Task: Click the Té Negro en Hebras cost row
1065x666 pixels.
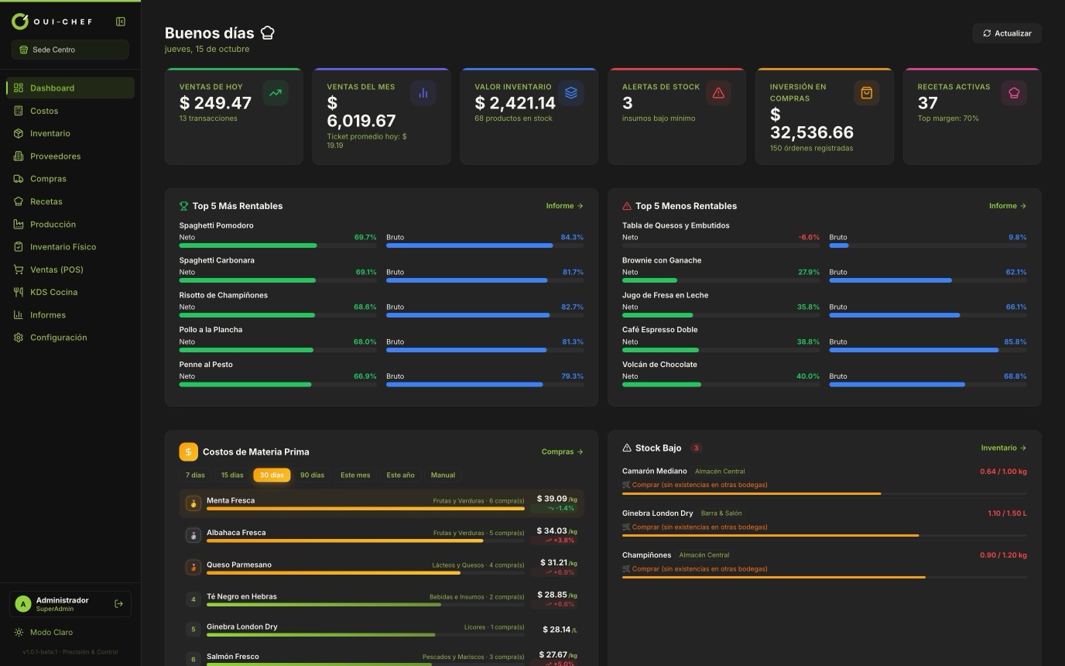Action: (382, 599)
